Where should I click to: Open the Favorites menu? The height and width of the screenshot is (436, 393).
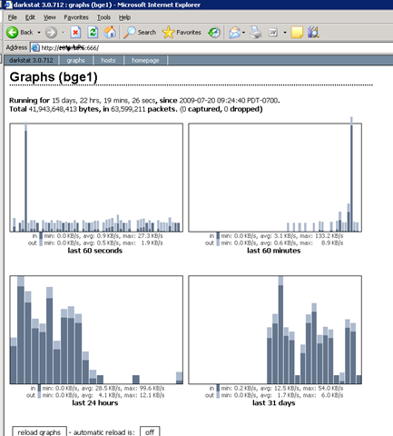coord(76,17)
